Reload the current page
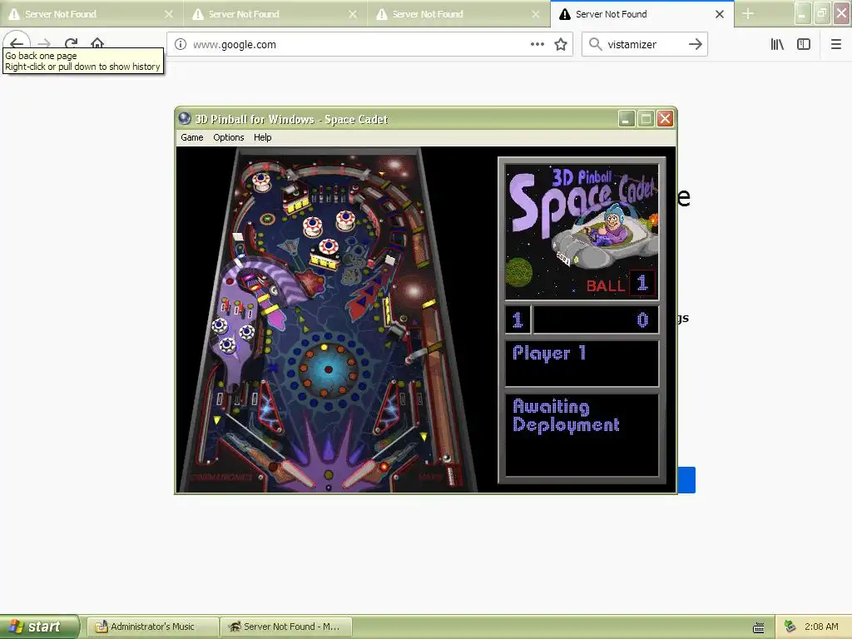The image size is (852, 639). coord(72,43)
